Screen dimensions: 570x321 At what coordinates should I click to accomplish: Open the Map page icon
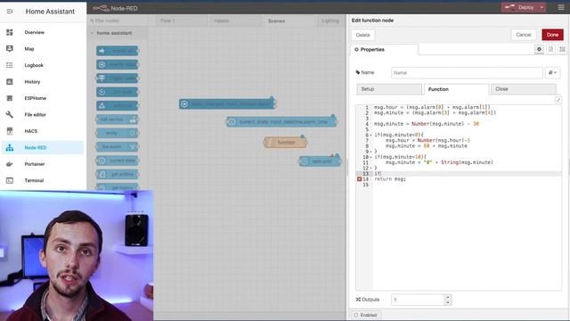point(10,49)
